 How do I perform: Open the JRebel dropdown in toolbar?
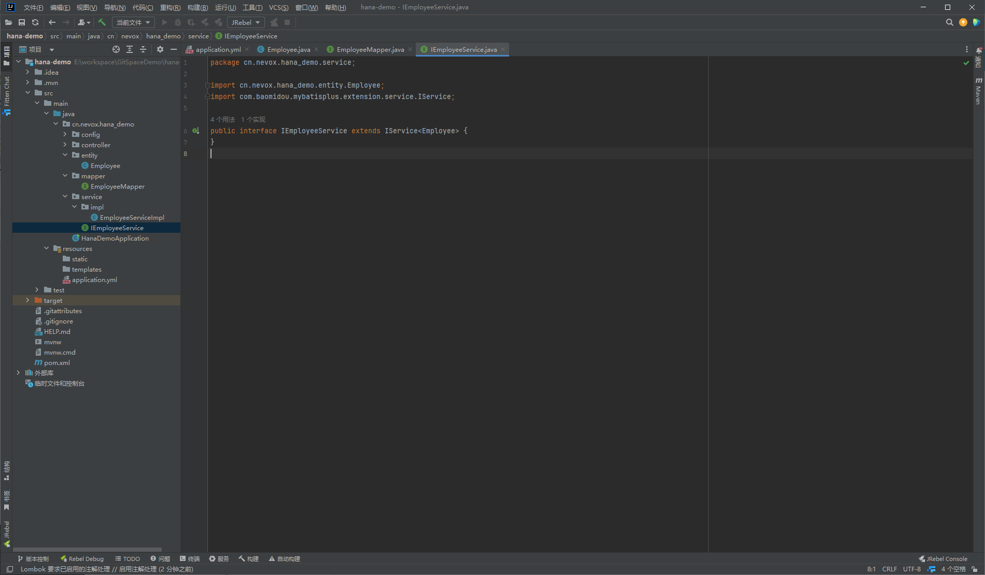point(246,22)
